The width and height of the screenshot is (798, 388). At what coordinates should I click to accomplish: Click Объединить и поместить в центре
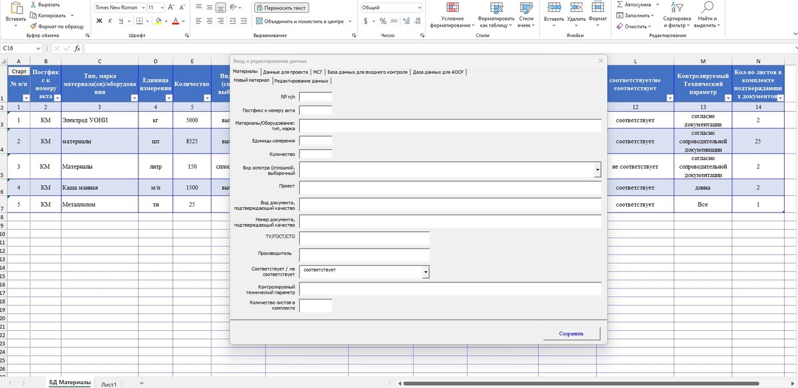299,21
